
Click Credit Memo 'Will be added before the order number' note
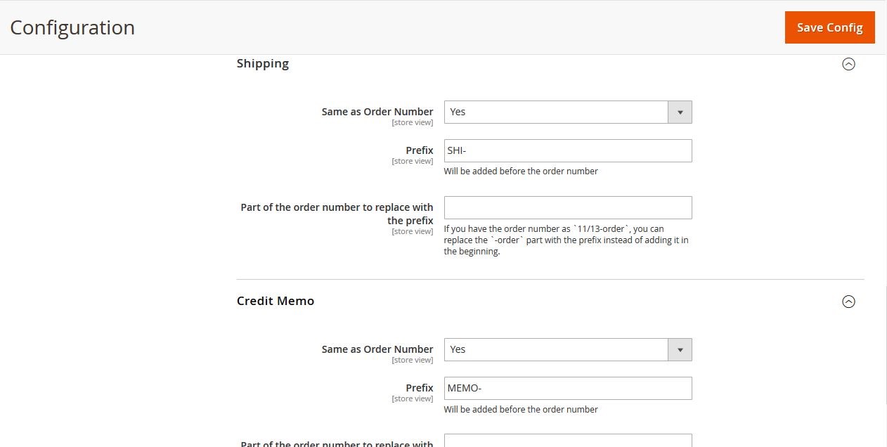521,409
